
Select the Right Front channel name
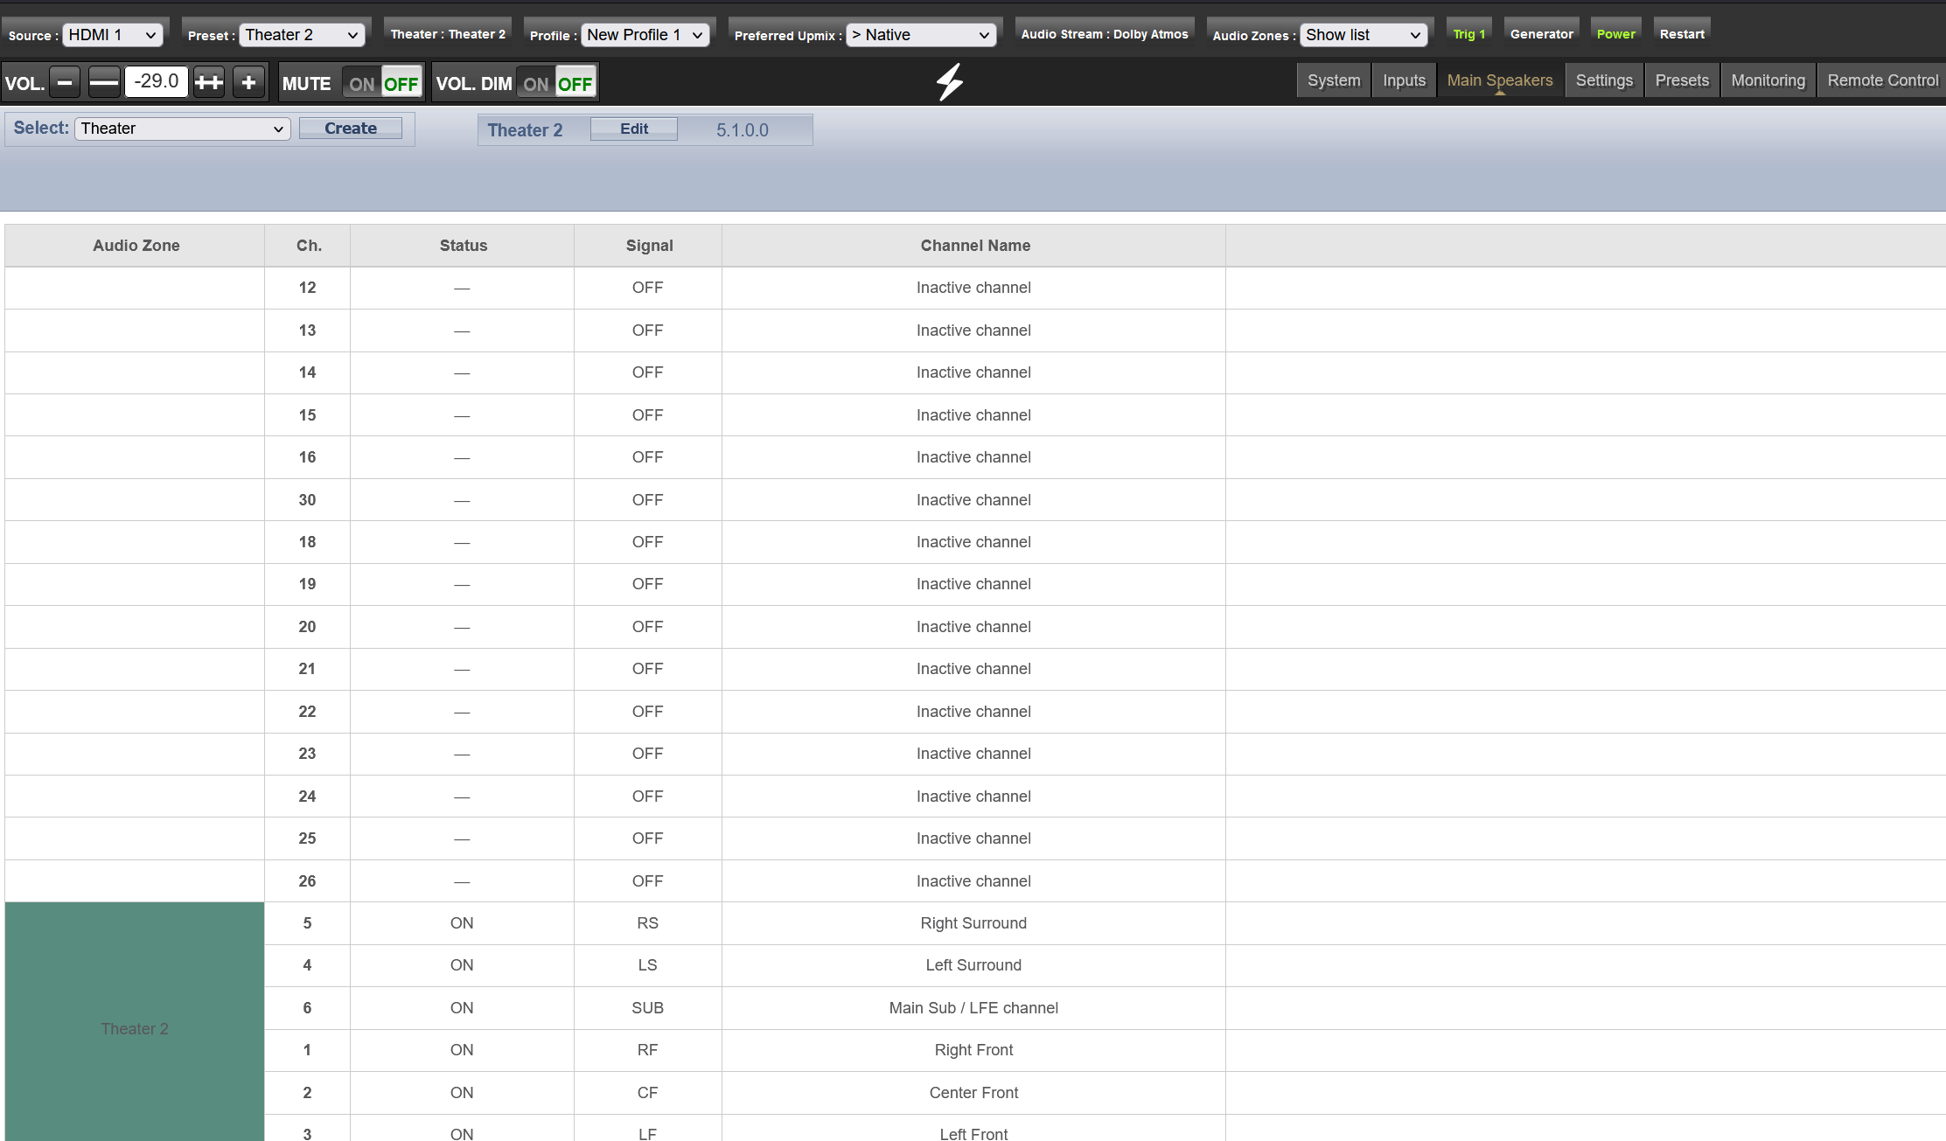coord(973,1050)
